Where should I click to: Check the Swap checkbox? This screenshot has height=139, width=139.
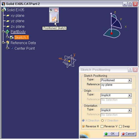120,126
